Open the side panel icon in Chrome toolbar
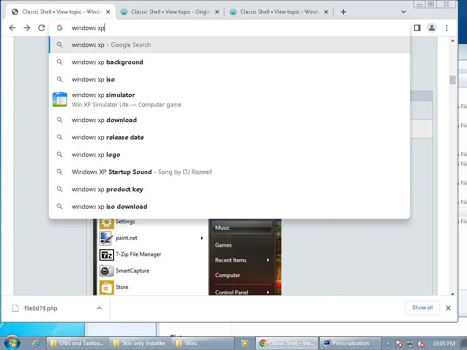 pos(417,28)
